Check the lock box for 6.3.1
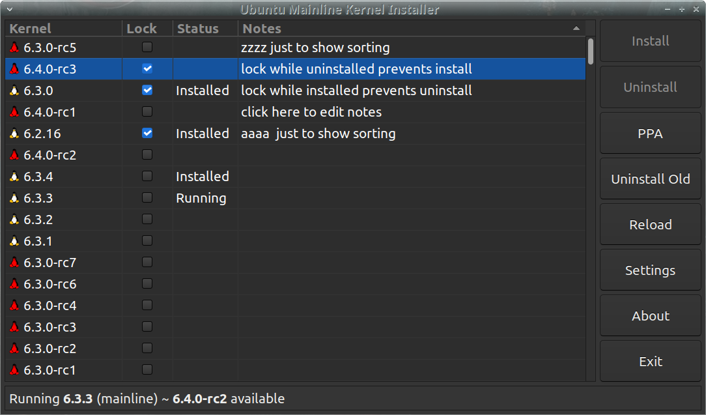706x415 pixels. (x=147, y=240)
